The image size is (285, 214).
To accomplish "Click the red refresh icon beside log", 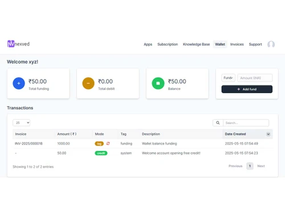I will tap(108, 143).
